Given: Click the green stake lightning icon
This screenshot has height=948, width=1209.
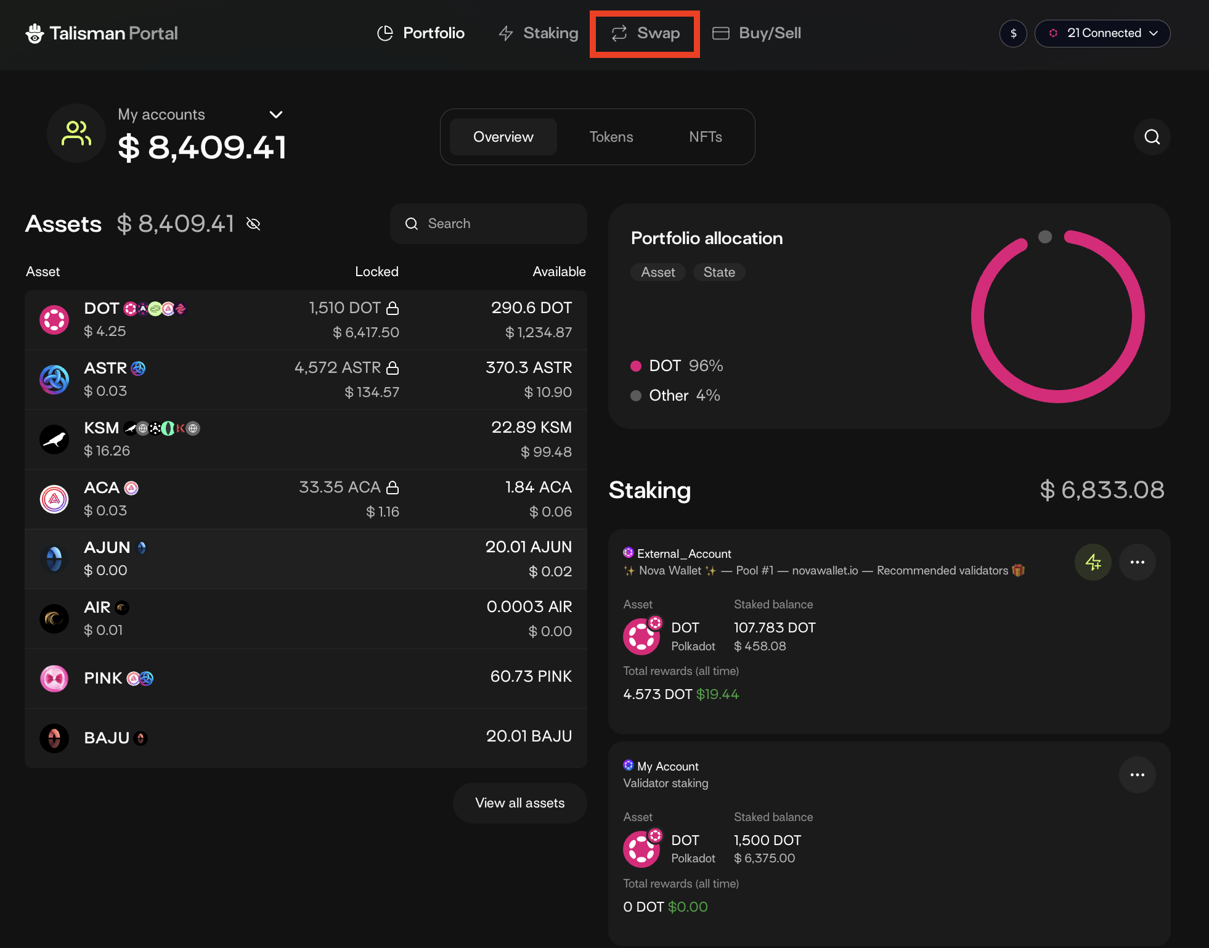Looking at the screenshot, I should click(1093, 562).
